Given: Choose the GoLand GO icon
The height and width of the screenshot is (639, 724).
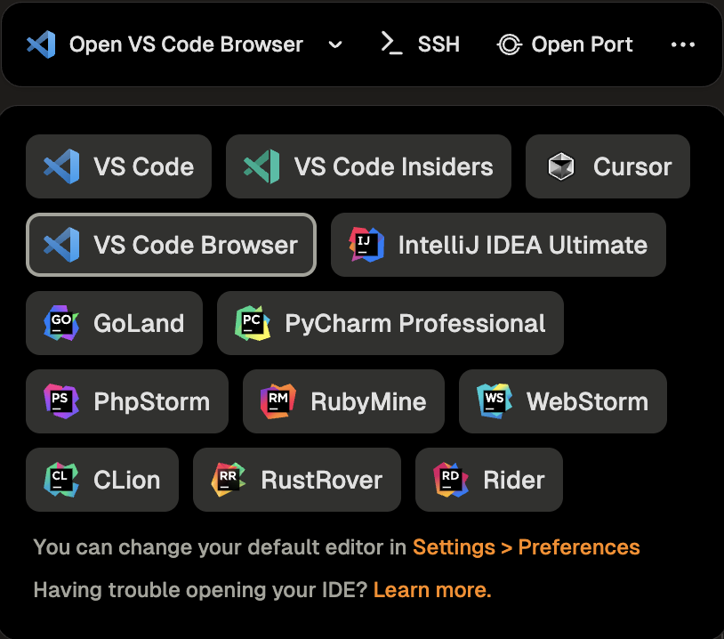Looking at the screenshot, I should point(61,323).
